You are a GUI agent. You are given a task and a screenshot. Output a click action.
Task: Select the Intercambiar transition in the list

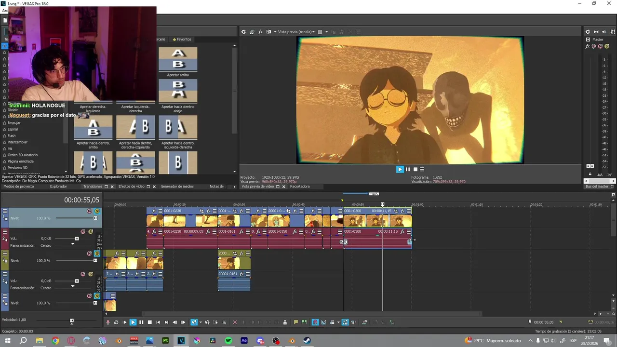point(17,142)
